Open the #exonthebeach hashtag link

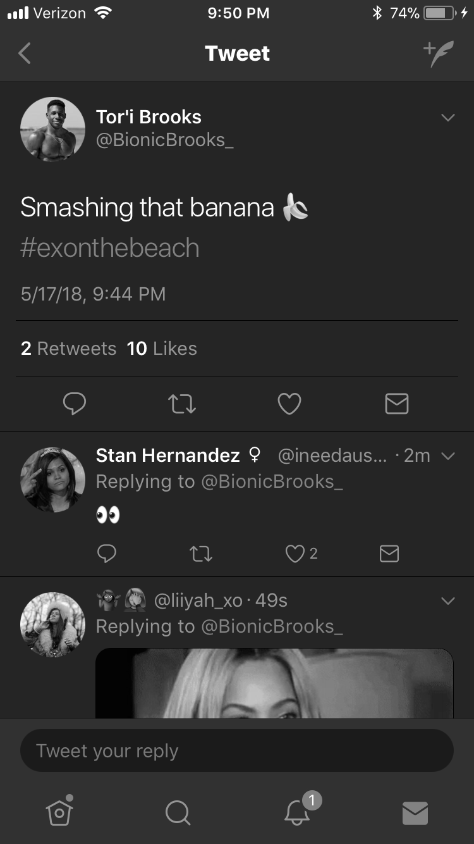tap(109, 248)
